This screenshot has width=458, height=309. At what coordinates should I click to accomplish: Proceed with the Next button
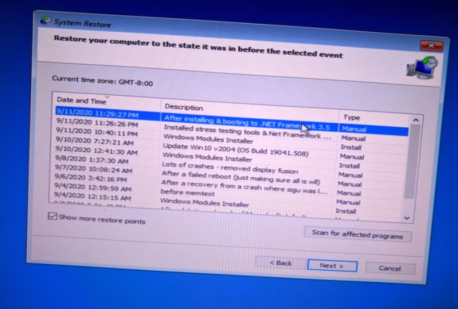[332, 266]
